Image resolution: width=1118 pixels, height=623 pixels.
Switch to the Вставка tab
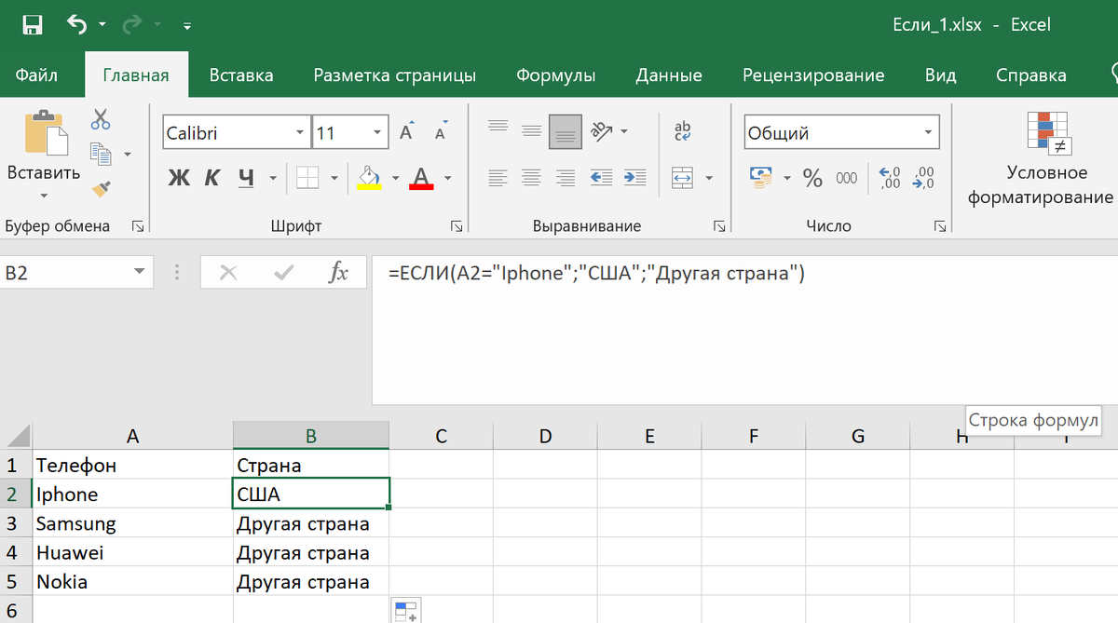pos(240,75)
